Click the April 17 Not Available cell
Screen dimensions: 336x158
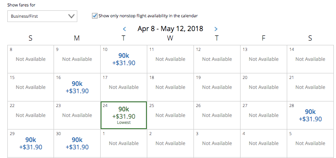124,87
